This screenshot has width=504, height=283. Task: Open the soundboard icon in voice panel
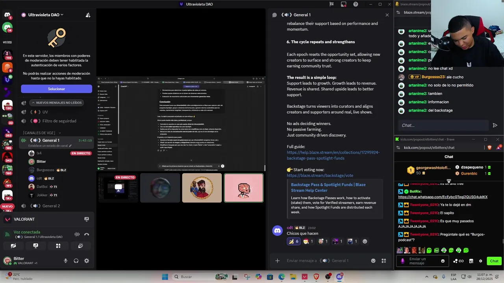coord(81,246)
